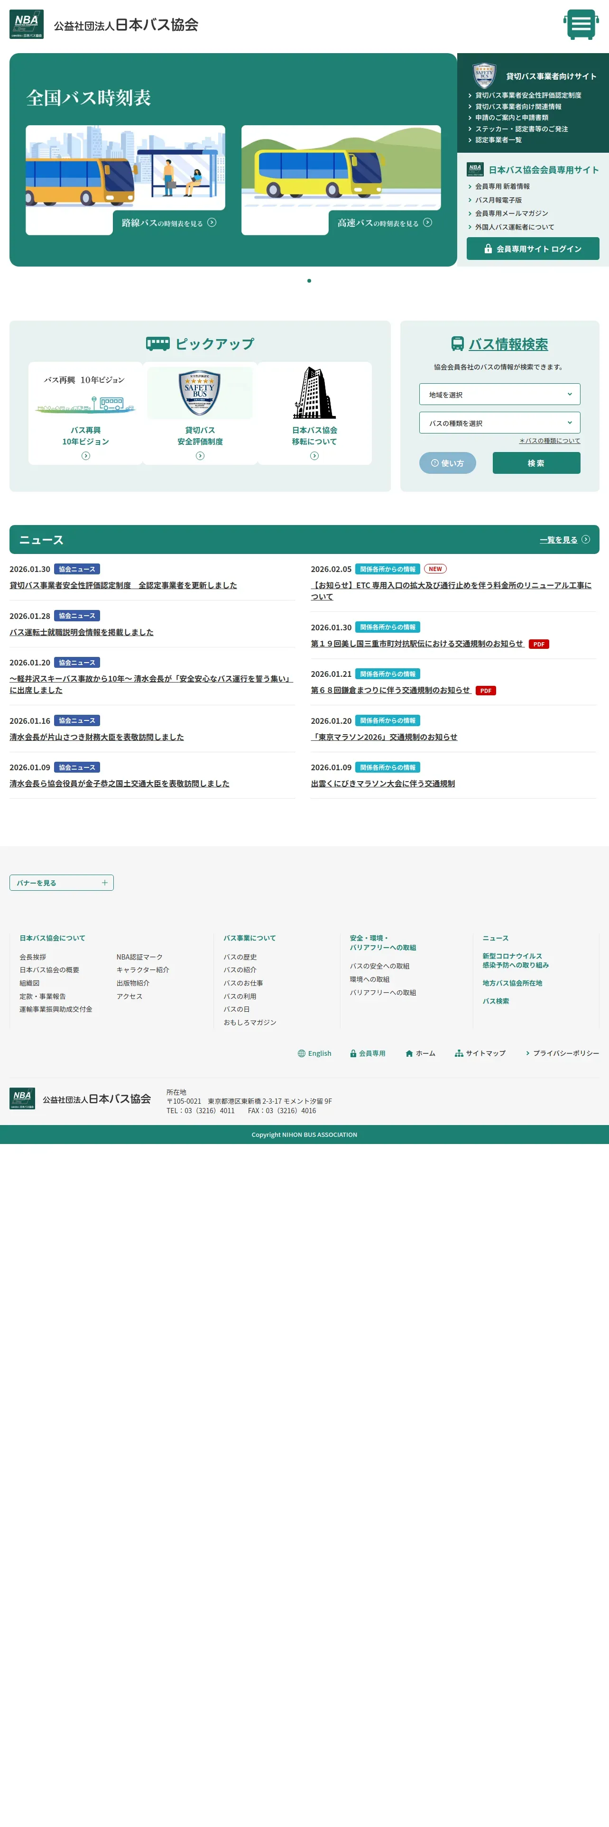Screen dimensions: 609x1827
Task: Click arrow icon under 貸切バス安全評価制度
Action: pos(200,456)
